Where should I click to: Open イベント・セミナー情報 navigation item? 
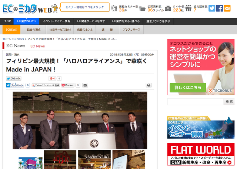(57, 21)
